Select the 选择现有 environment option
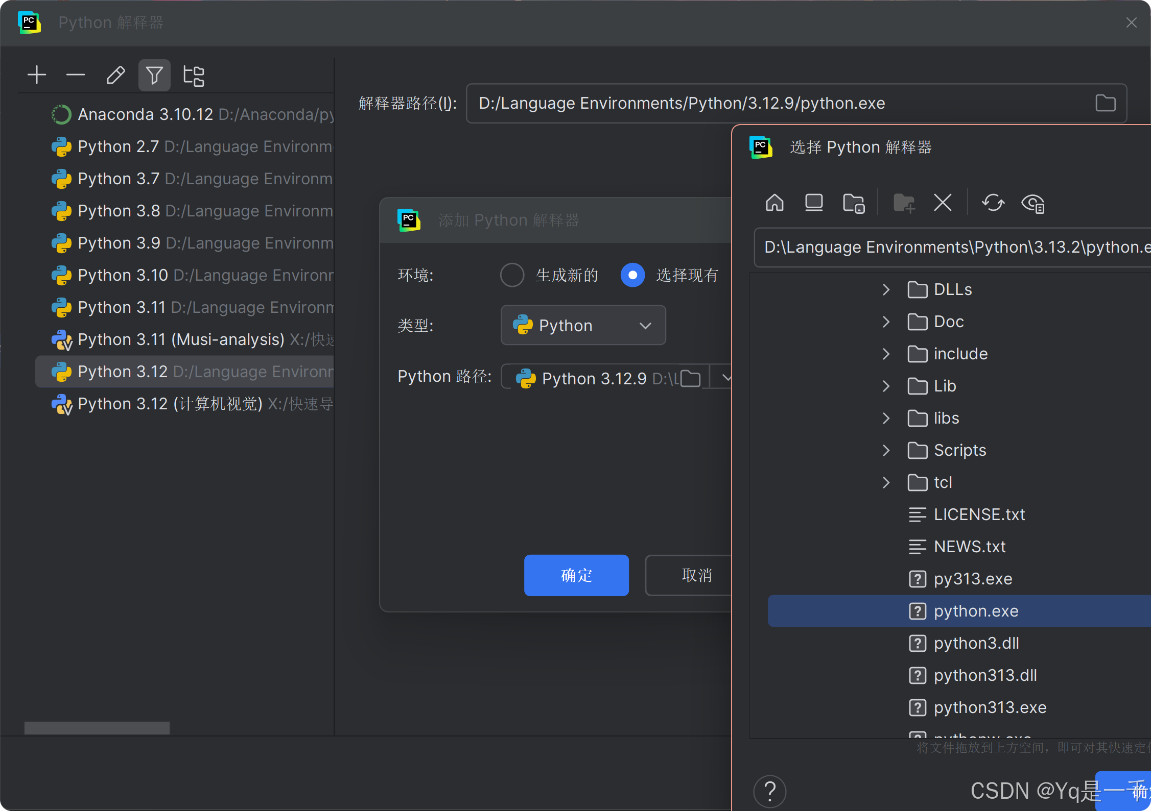This screenshot has width=1151, height=811. click(632, 275)
